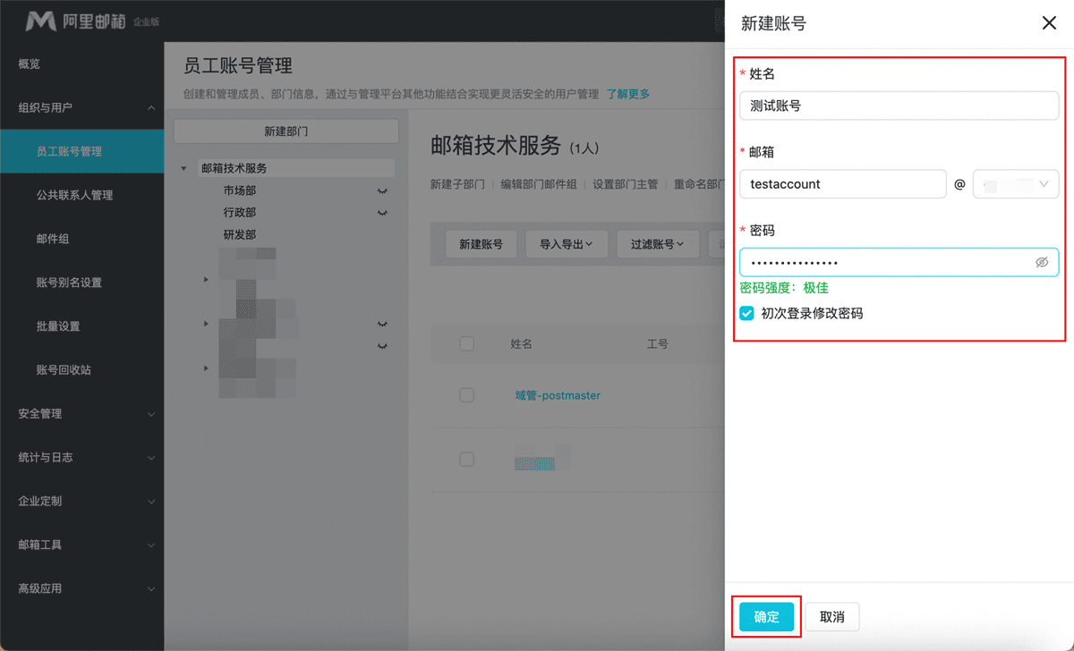The width and height of the screenshot is (1074, 651).
Task: Click the 取消 button
Action: point(832,616)
